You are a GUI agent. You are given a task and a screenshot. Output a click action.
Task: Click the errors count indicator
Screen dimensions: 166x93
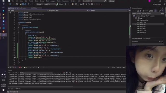(20, 67)
